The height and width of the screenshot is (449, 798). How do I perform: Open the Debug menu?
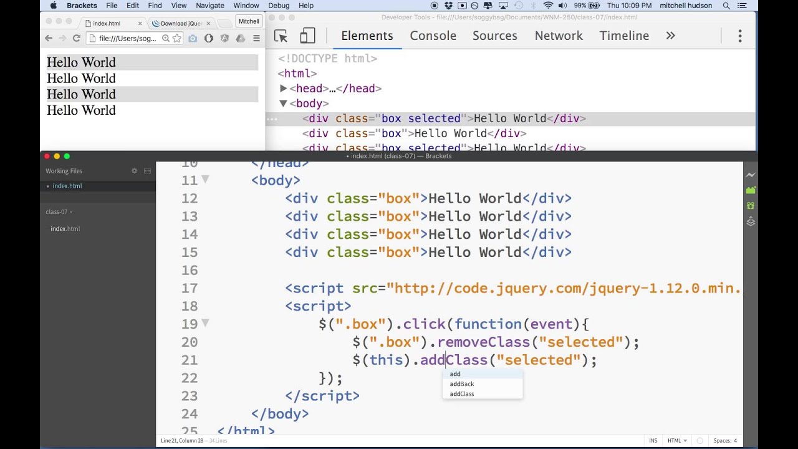(x=279, y=6)
